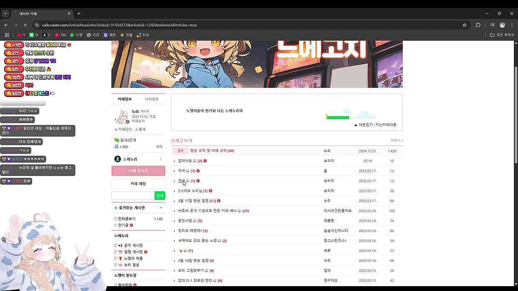Open the apps grid in bookmarks bar
Image resolution: width=518 pixels, height=291 pixels.
tap(6, 35)
